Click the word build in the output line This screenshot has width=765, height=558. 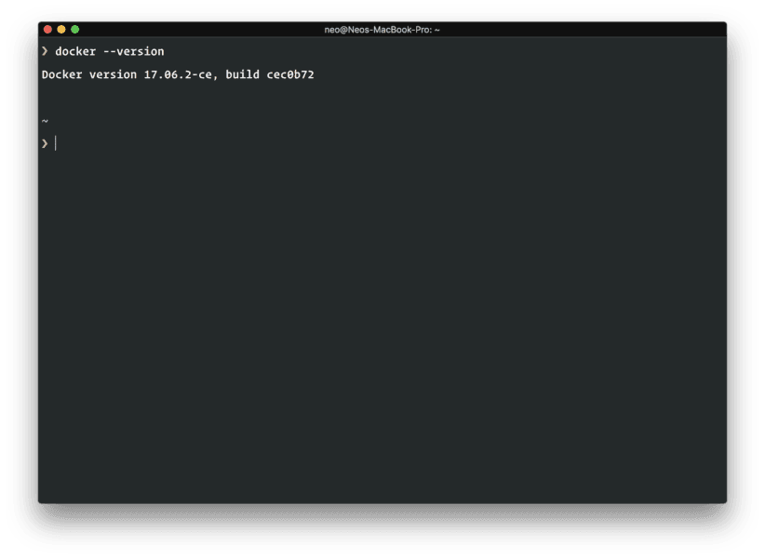(x=243, y=74)
